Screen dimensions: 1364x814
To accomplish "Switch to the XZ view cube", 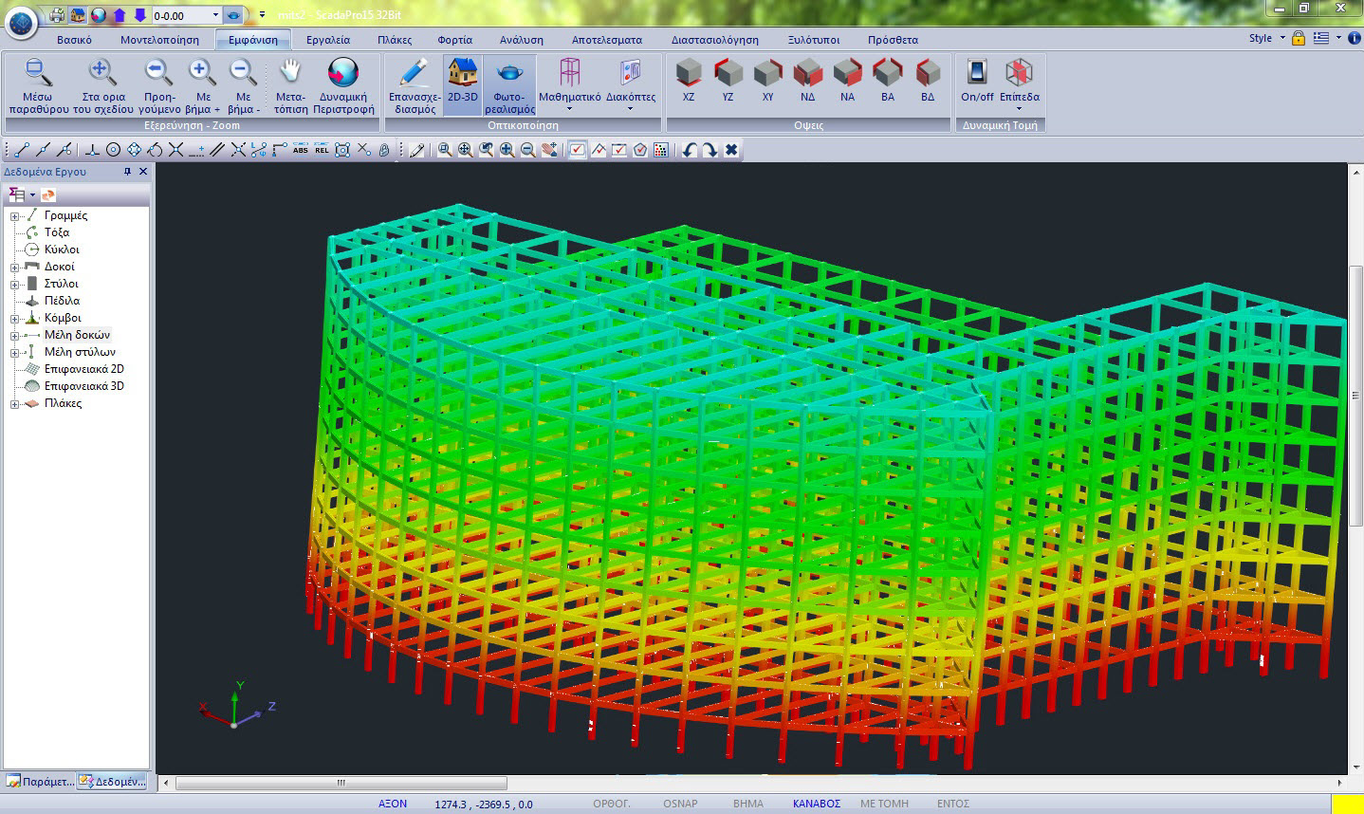I will point(689,74).
